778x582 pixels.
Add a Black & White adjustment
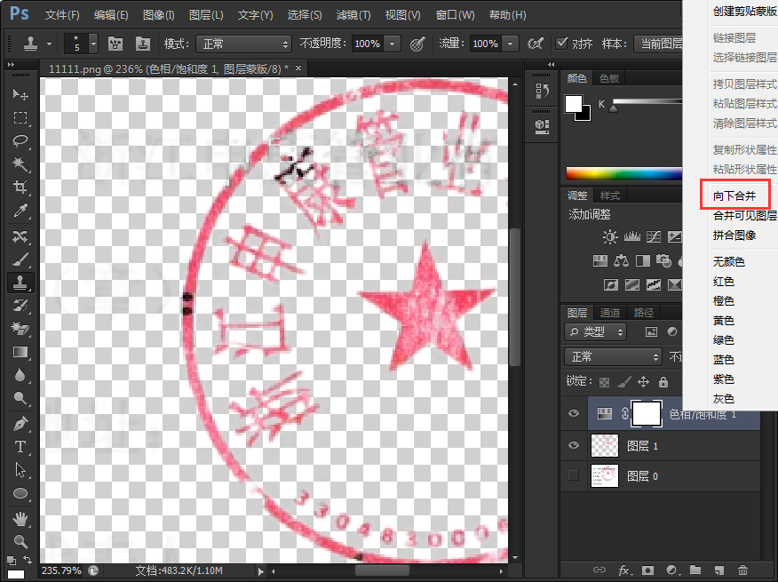[x=642, y=260]
